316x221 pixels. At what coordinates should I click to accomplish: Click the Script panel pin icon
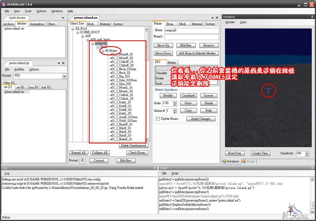coord(312,168)
